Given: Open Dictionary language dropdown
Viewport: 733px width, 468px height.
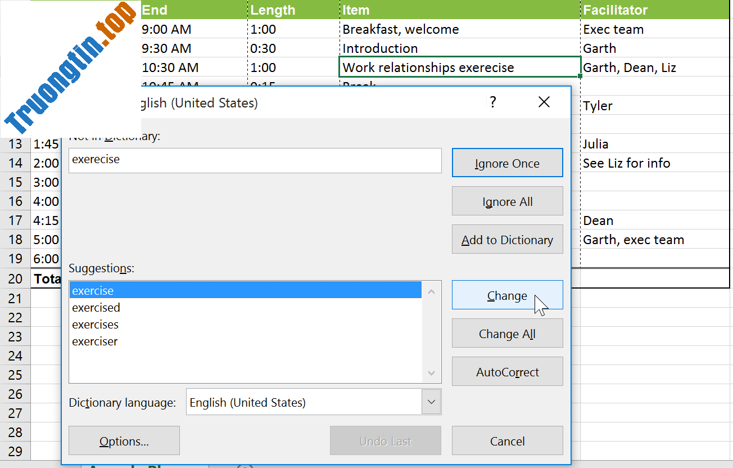Looking at the screenshot, I should (431, 402).
